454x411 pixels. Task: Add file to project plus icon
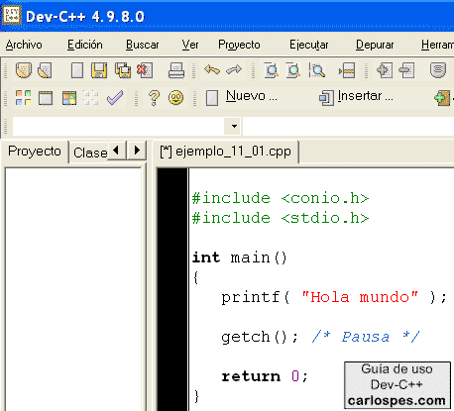(x=385, y=70)
